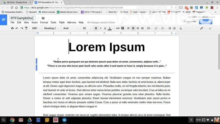
Task: Click the Docs home icon
Action: pos(3,20)
